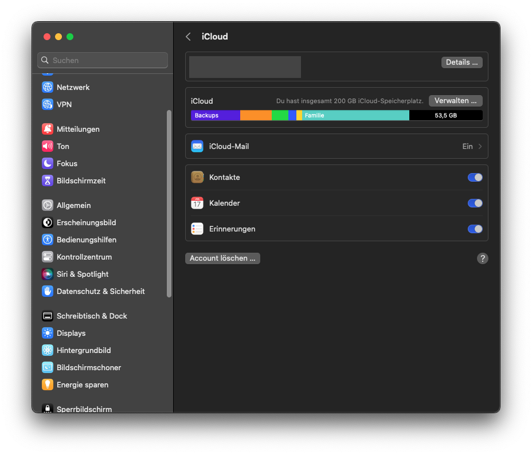Click Account löschen ... button
This screenshot has height=455, width=532.
(222, 258)
